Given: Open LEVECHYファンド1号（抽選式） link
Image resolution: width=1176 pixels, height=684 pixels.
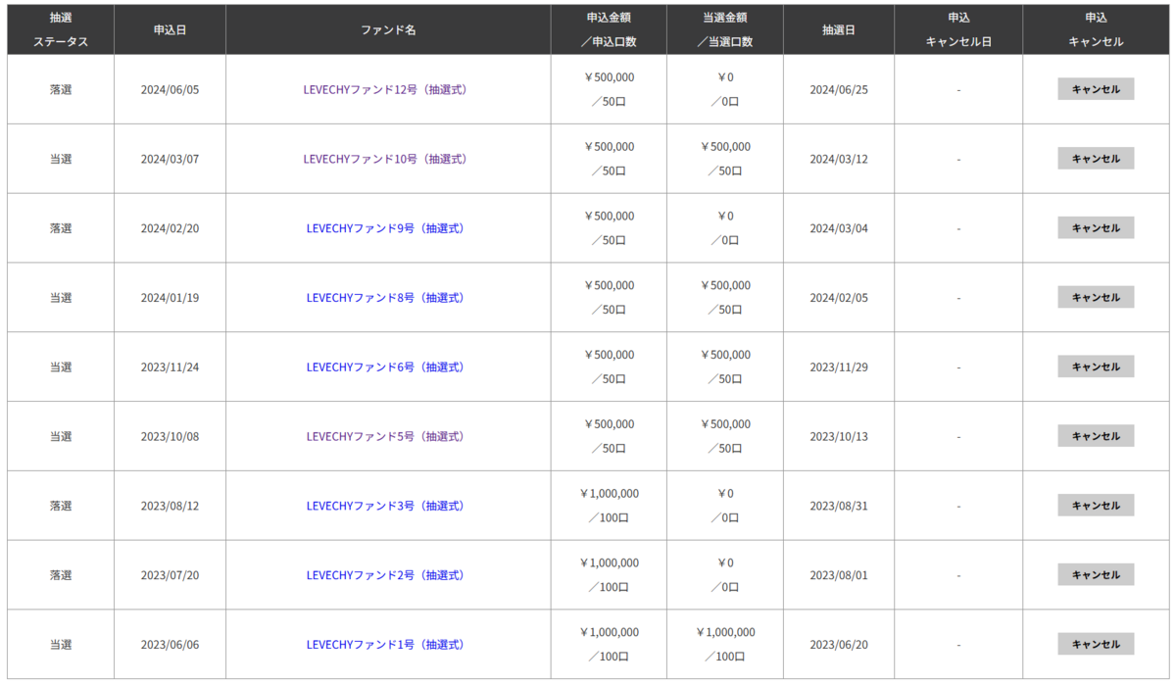Looking at the screenshot, I should pyautogui.click(x=384, y=645).
